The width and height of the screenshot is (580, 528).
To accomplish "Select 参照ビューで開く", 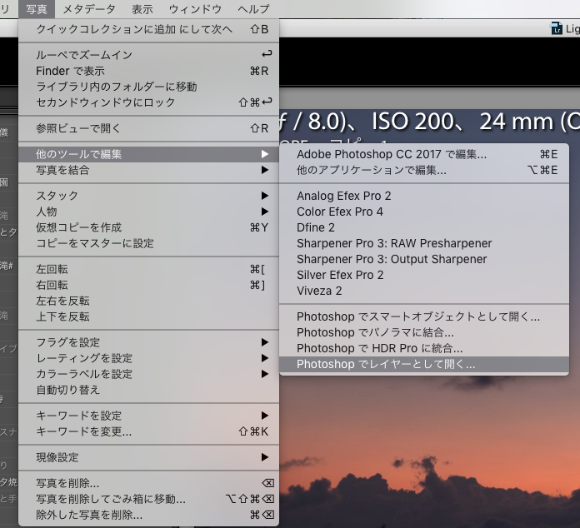I will (x=148, y=128).
